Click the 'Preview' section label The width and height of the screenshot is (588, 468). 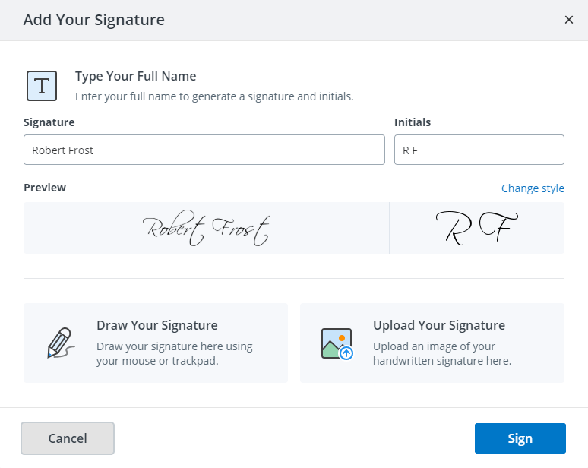(45, 188)
